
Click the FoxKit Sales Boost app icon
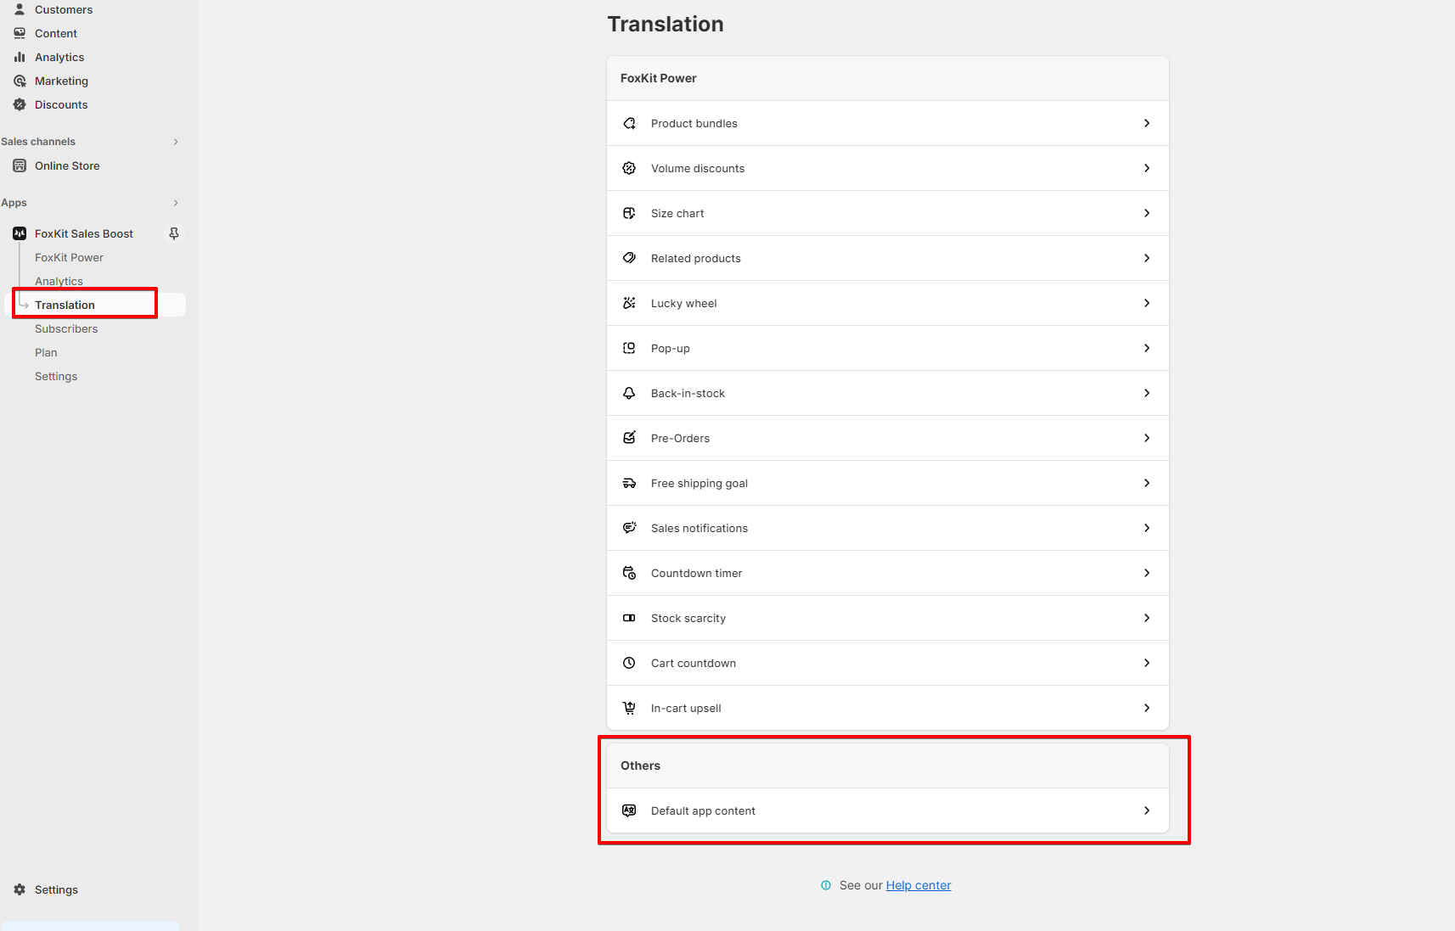(20, 233)
